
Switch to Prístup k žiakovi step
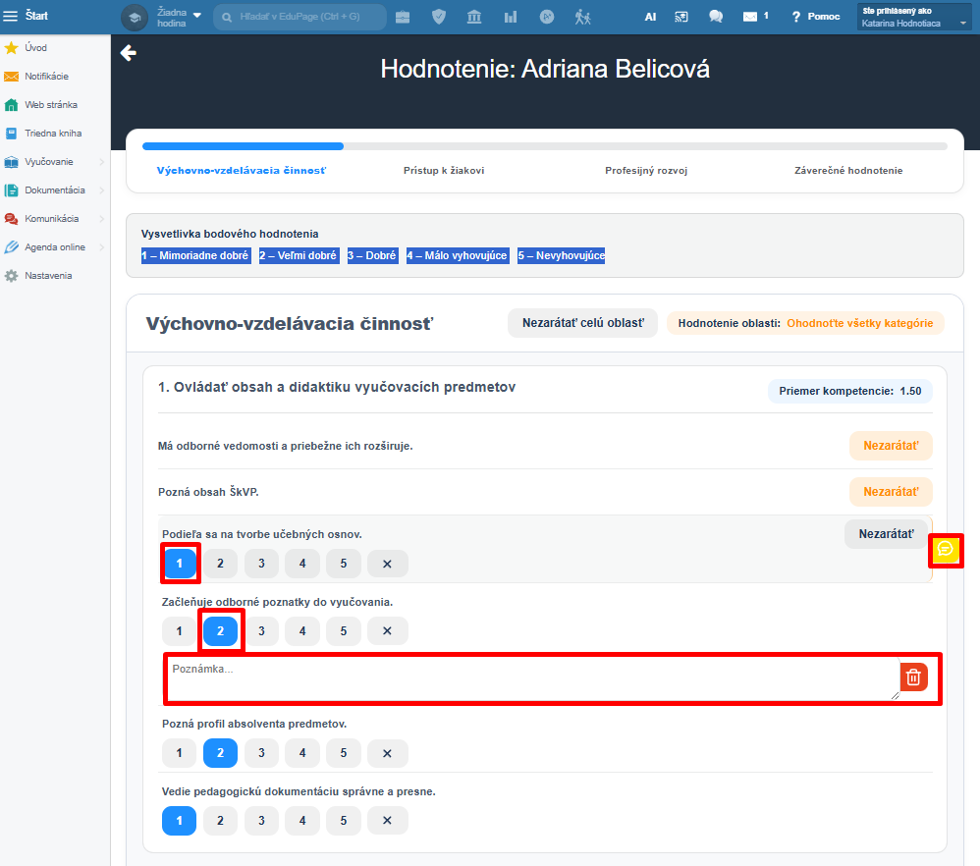pyautogui.click(x=444, y=171)
